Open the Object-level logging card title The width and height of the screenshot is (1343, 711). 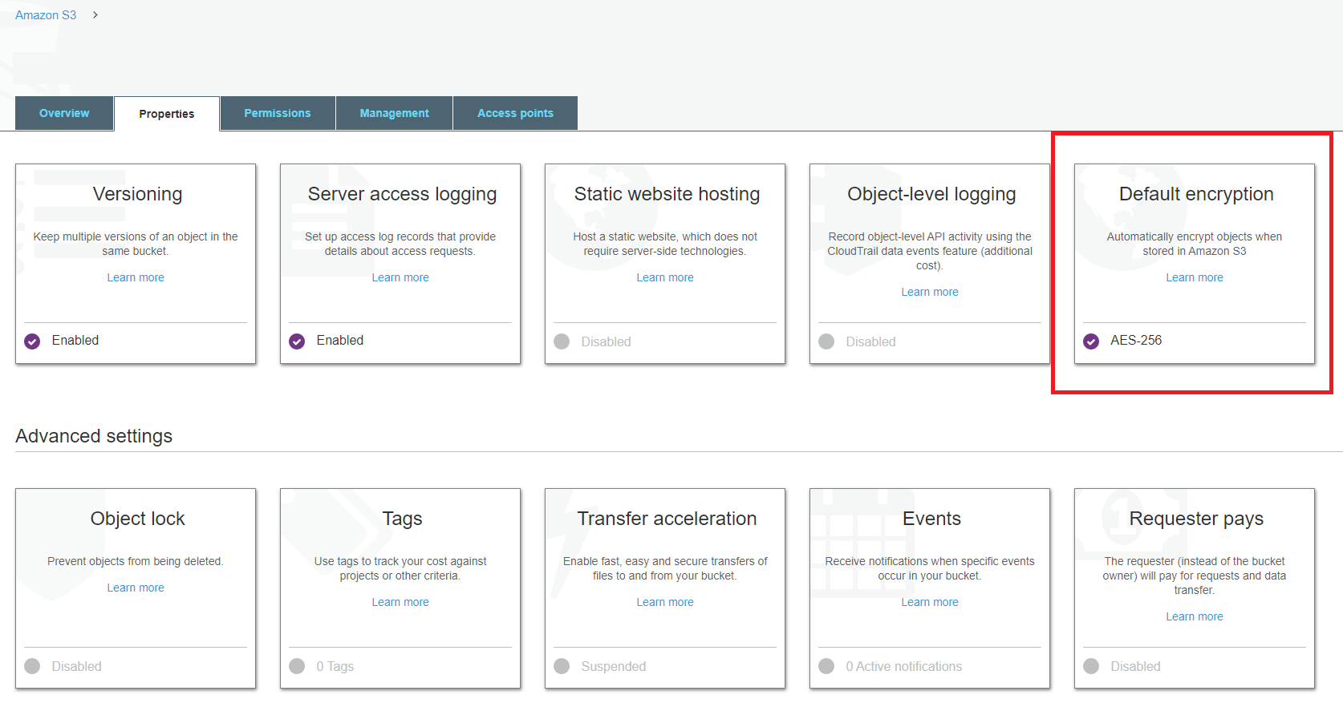point(931,194)
